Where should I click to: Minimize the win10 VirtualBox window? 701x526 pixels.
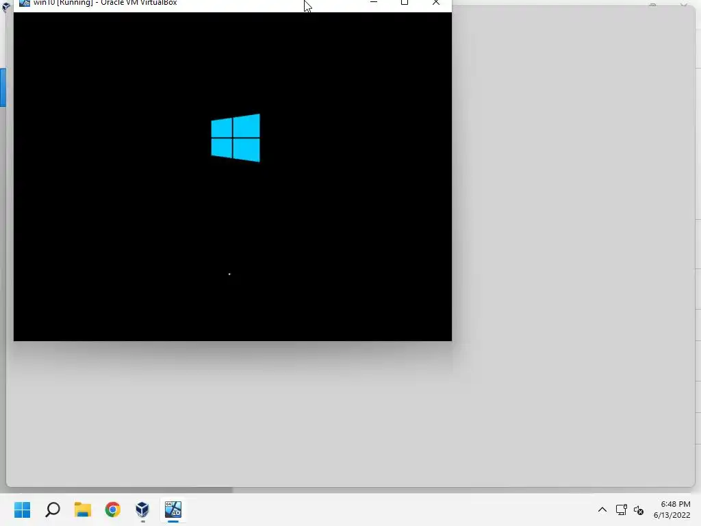pos(374,3)
